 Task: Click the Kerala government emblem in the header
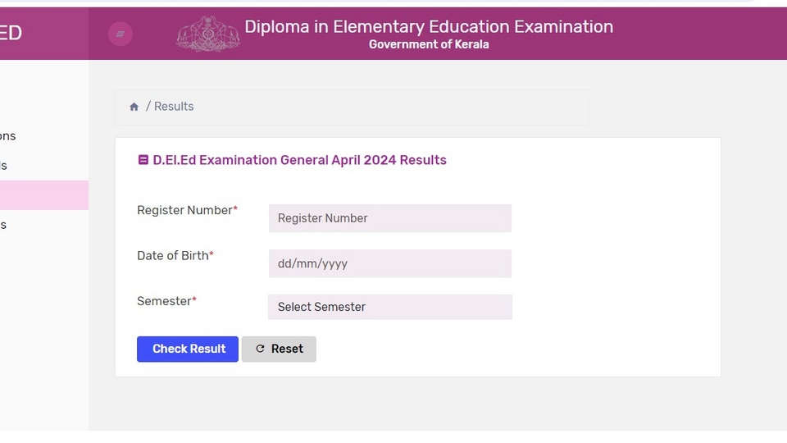[207, 34]
